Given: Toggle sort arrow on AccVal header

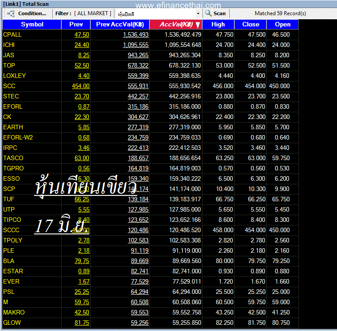Looking at the screenshot, I should (198, 25).
